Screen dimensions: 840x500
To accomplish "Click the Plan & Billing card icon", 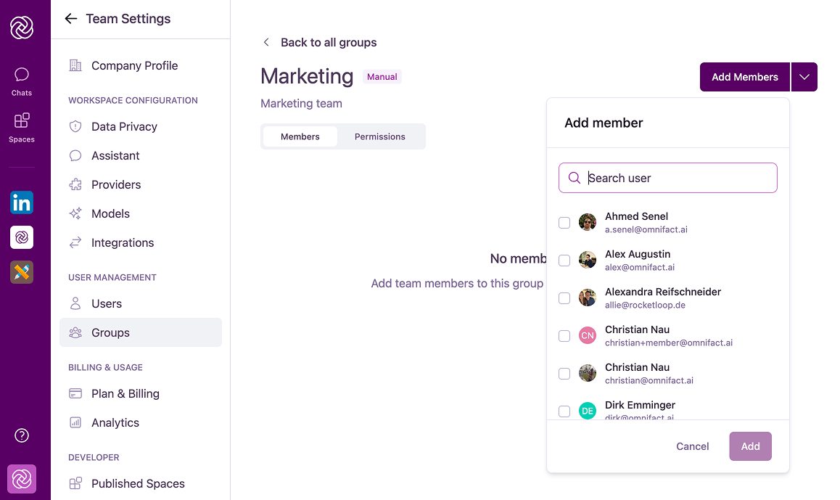I will click(x=75, y=393).
